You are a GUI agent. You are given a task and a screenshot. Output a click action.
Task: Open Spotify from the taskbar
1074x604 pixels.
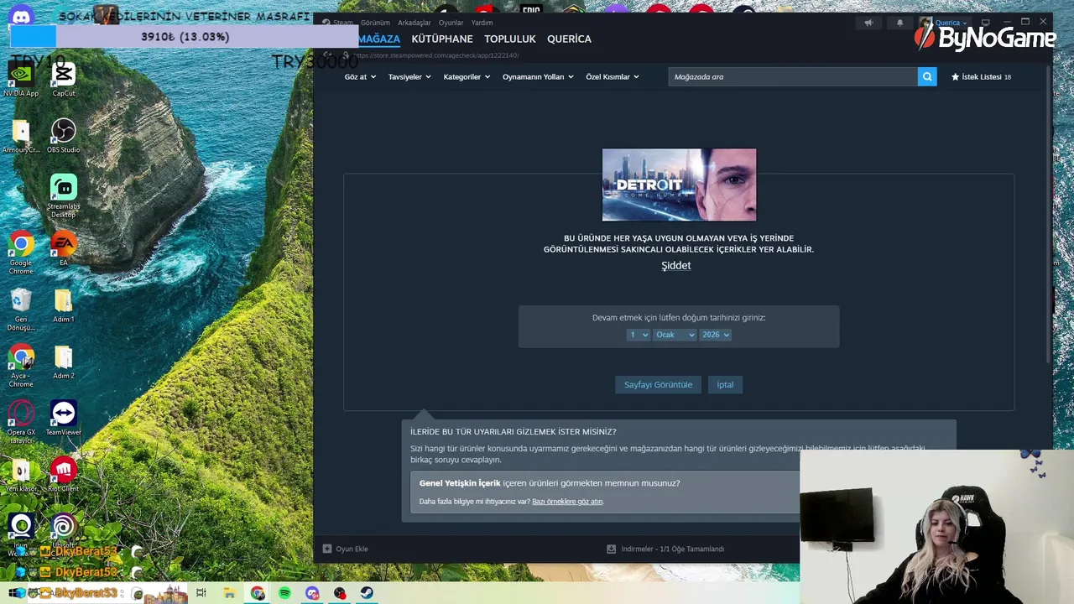pyautogui.click(x=285, y=593)
